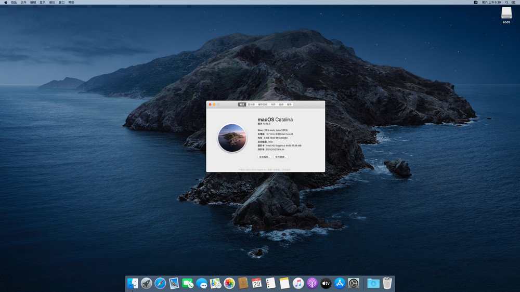Click startup disk line reading Mac
Screen dimensions: 520x292
[265, 142]
